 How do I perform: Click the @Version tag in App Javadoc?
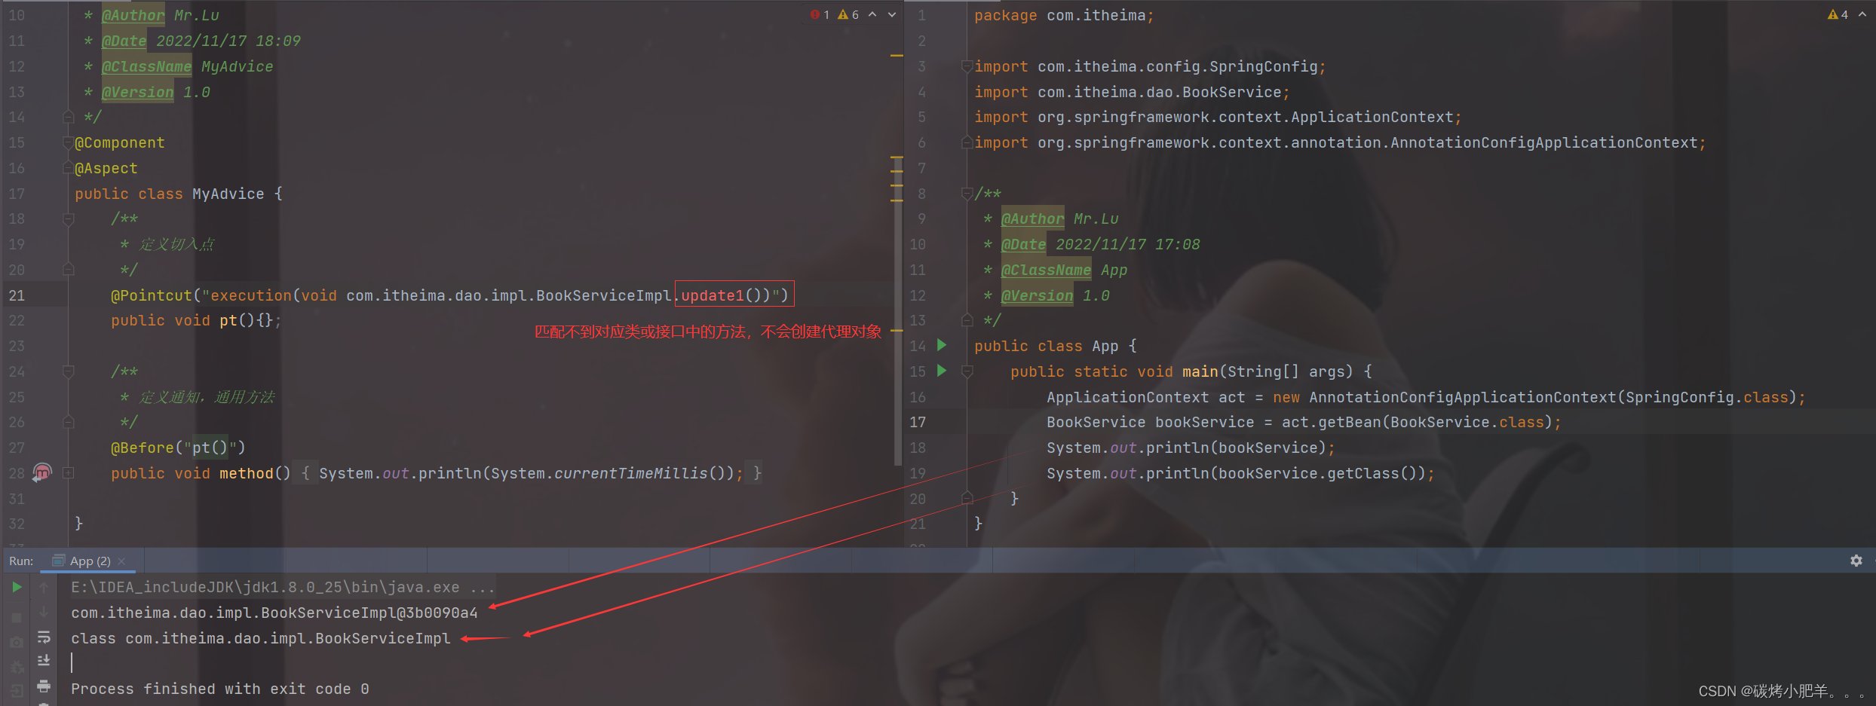point(1037,295)
